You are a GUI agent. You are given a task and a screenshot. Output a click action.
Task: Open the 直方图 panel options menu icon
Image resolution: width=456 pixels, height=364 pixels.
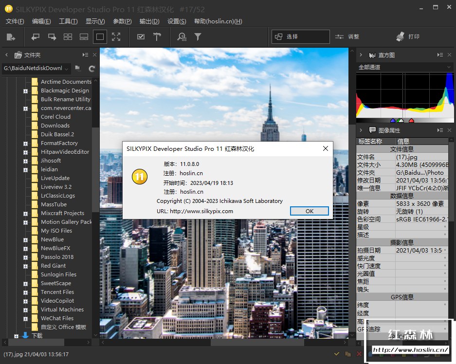(440, 55)
